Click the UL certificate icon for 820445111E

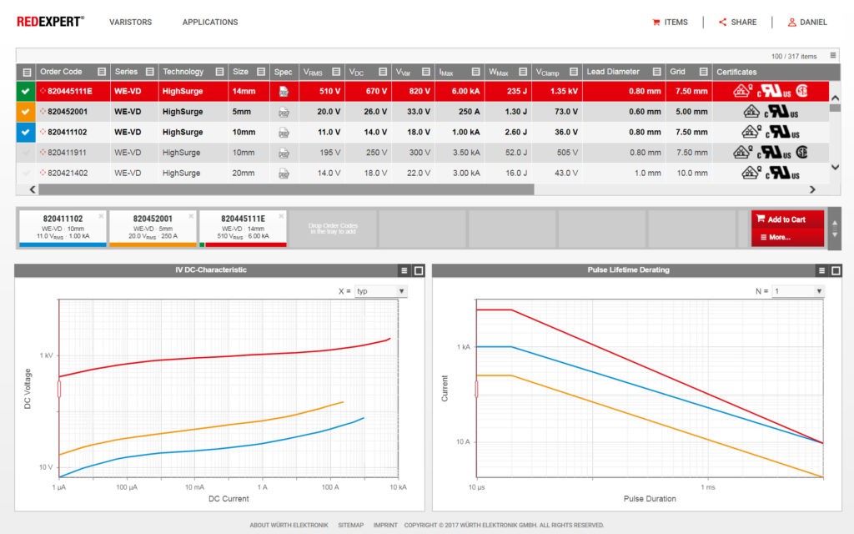tap(771, 89)
